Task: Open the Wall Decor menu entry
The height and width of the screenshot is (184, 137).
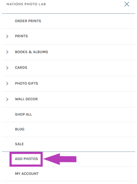Action: pyautogui.click(x=26, y=99)
